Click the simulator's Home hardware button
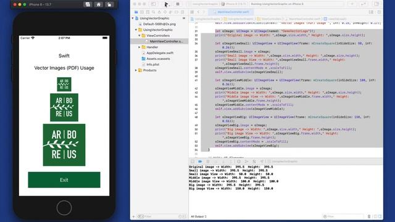Viewport: 395px width, 222px height. pos(64,208)
